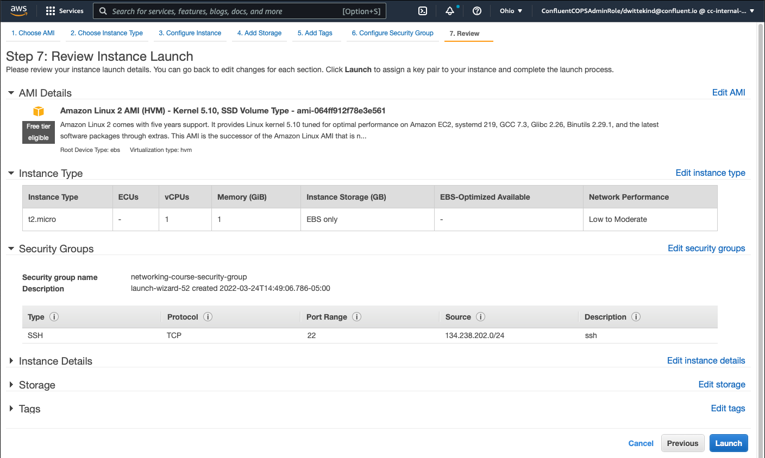Image resolution: width=765 pixels, height=458 pixels.
Task: Click the info icon next to Type
Action: click(54, 317)
